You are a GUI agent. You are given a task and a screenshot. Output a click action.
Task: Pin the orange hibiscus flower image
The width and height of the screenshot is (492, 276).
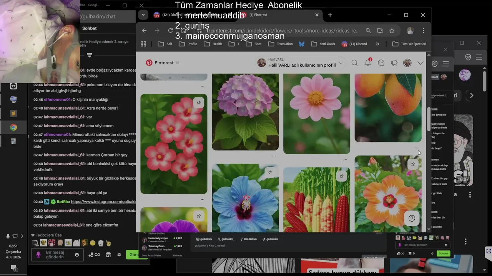(x=413, y=164)
